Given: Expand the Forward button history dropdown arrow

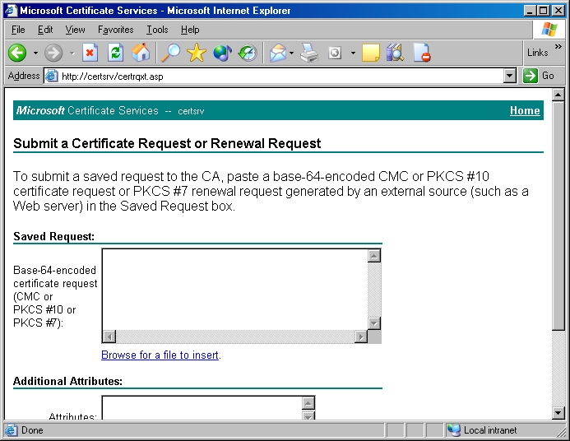Looking at the screenshot, I should 72,53.
